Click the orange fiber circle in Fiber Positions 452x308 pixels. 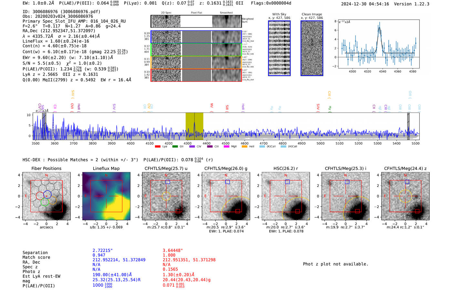pyautogui.click(x=53, y=200)
